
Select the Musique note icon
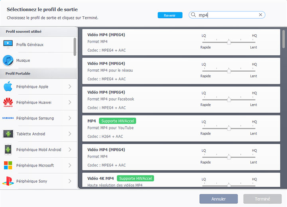[x=8, y=61]
